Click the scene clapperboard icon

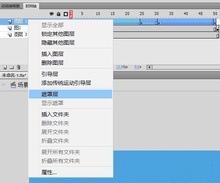[x=13, y=85]
